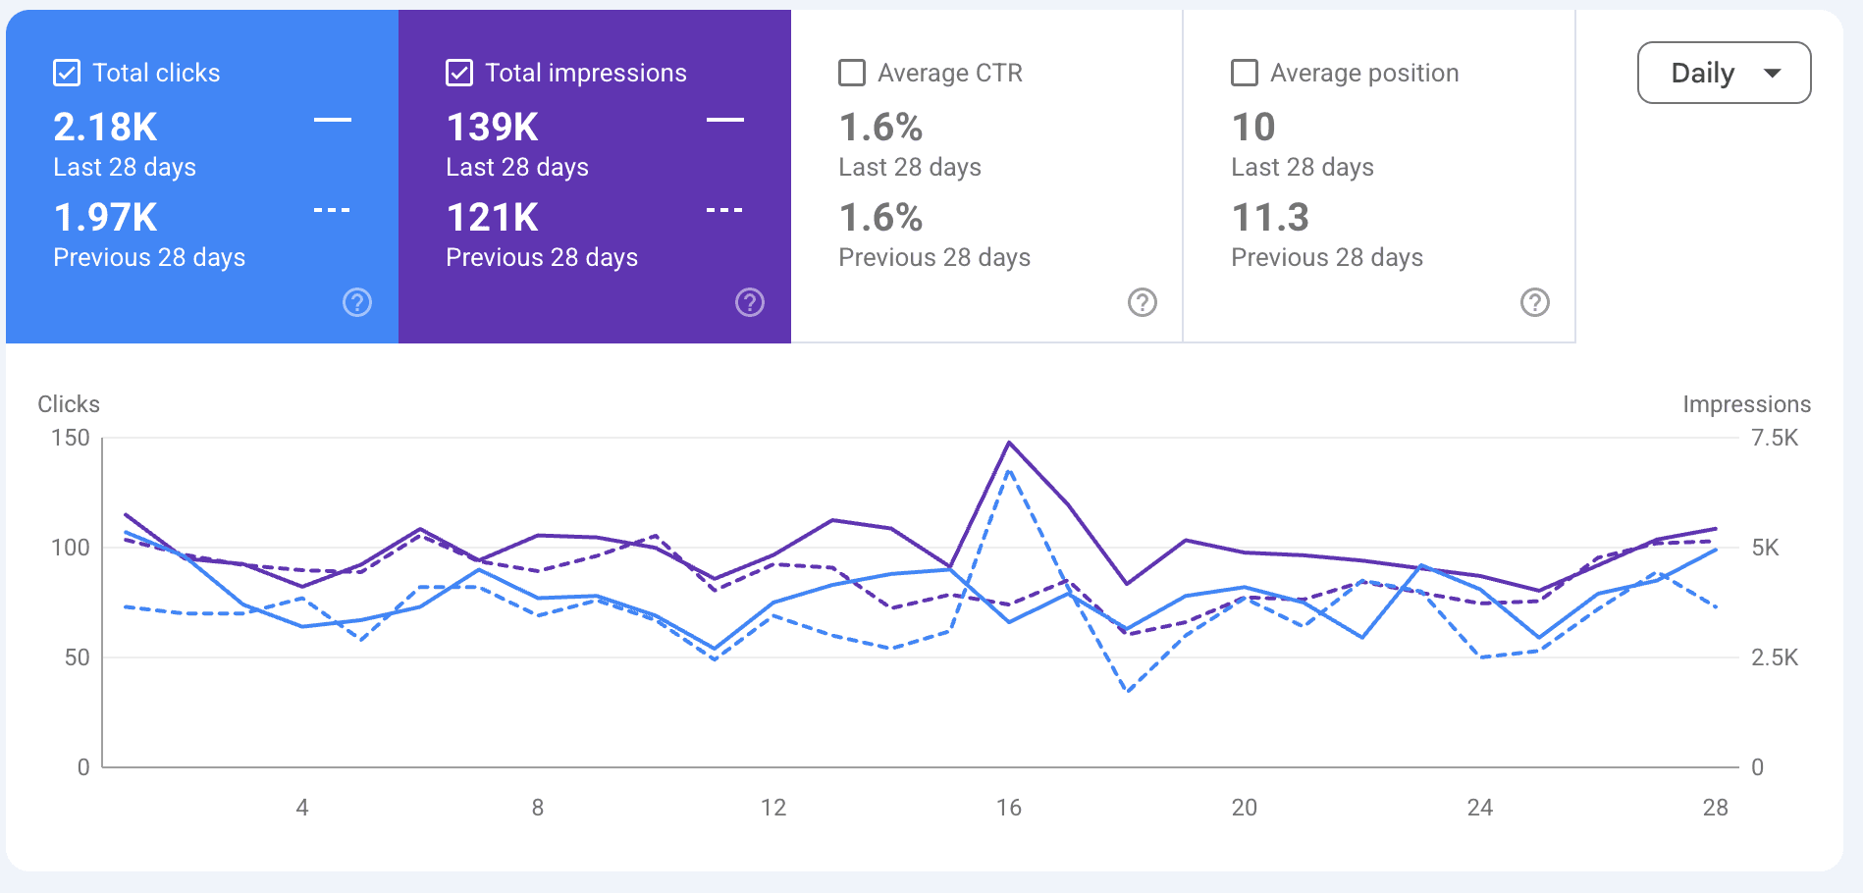
Task: Click the 150 clicks axis label
Action: pyautogui.click(x=71, y=438)
